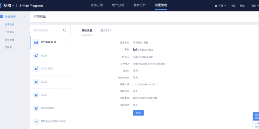Open 下载中心 in the sidebar
This screenshot has height=129, width=259.
point(10,32)
